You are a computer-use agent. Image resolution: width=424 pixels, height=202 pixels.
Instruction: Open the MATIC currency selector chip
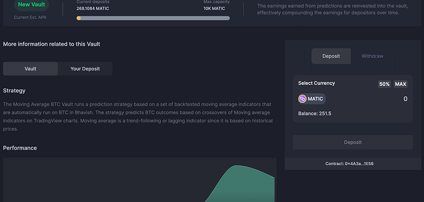[312, 99]
